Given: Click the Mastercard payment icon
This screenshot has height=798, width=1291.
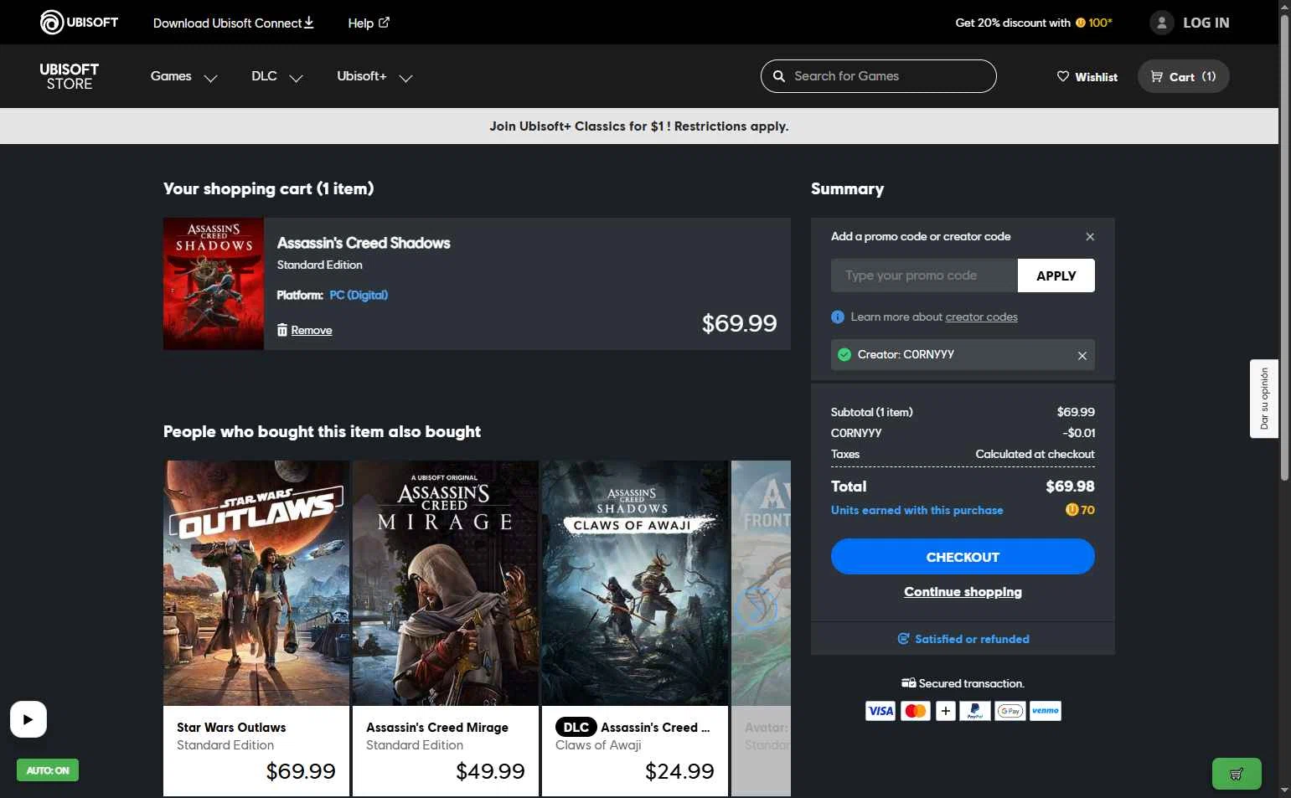Looking at the screenshot, I should click(916, 711).
